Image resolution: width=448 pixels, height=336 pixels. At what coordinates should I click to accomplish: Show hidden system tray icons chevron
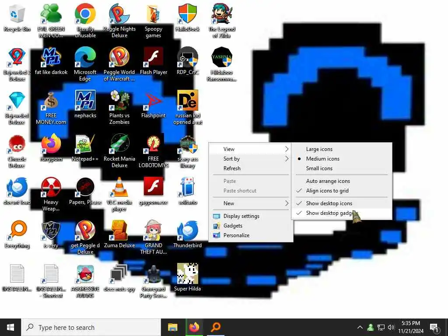point(360,327)
